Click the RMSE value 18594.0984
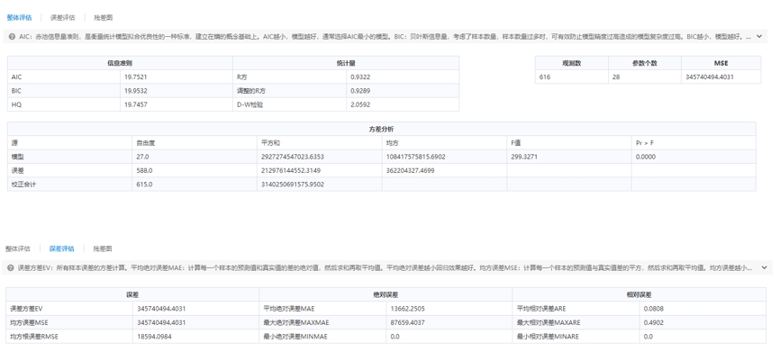 pyautogui.click(x=154, y=337)
